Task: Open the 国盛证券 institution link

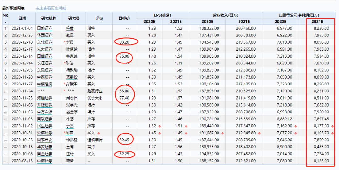Action: pos(45,28)
